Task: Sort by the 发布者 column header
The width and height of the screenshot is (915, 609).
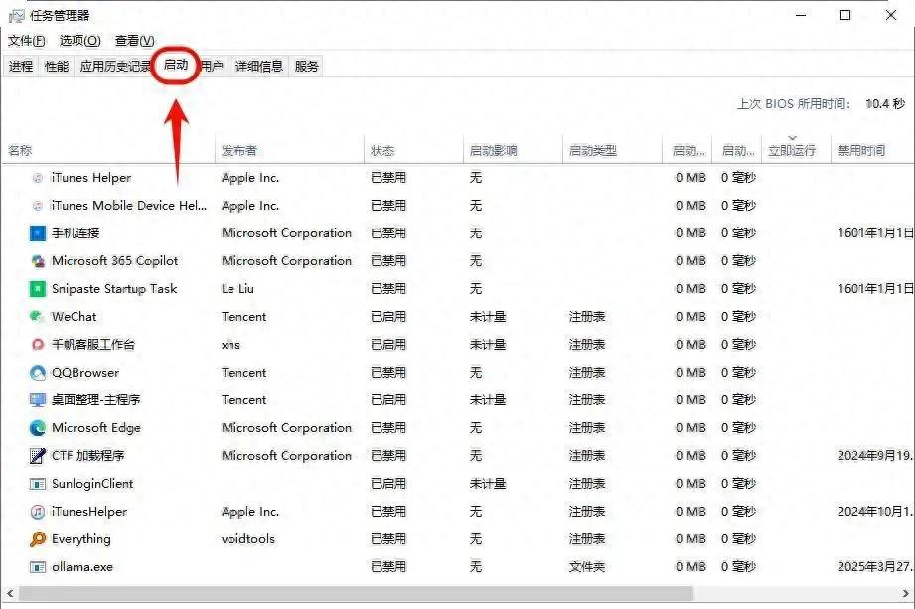Action: (289, 150)
